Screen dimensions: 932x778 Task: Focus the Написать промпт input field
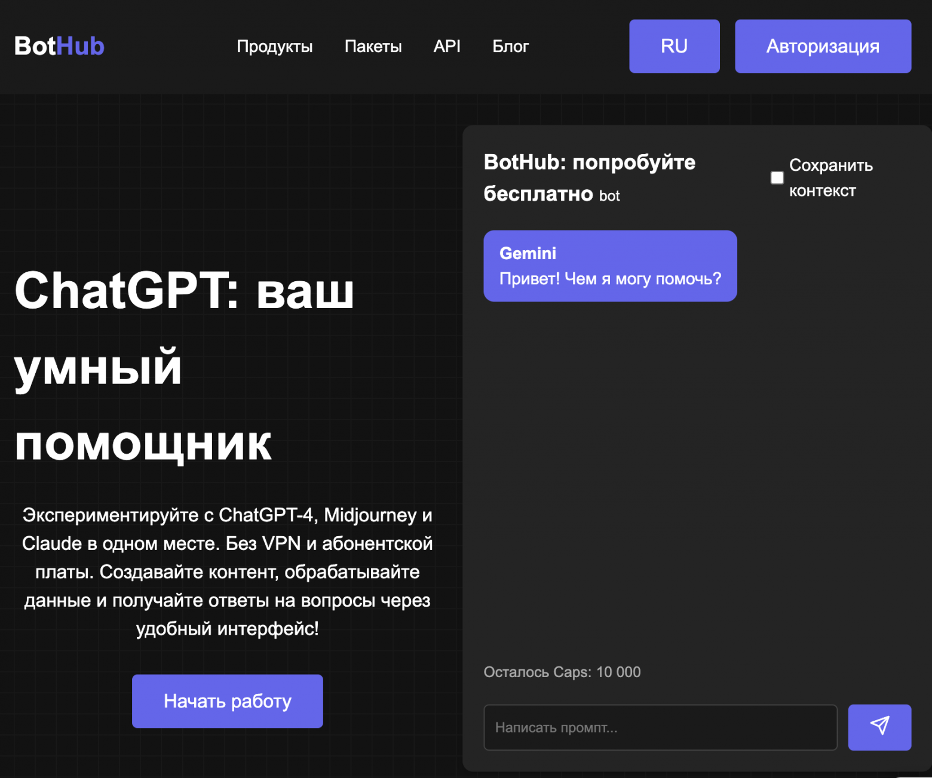click(x=660, y=727)
